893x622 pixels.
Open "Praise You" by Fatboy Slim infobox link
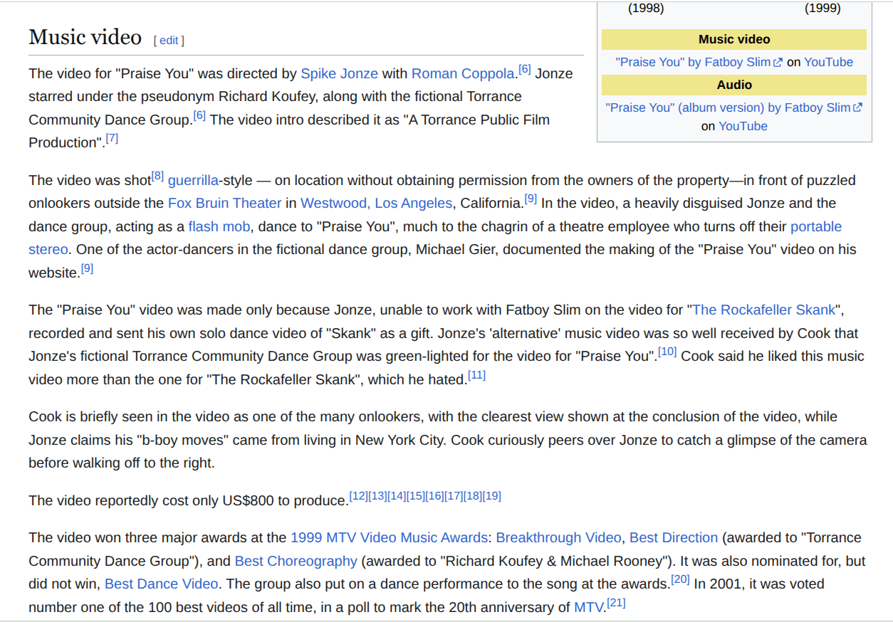click(693, 63)
